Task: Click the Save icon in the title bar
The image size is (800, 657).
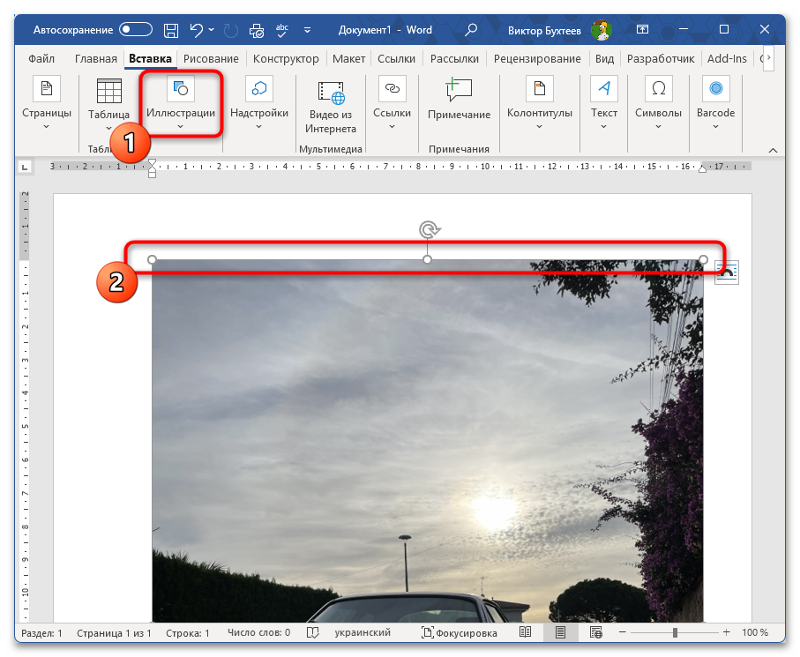Action: tap(172, 30)
